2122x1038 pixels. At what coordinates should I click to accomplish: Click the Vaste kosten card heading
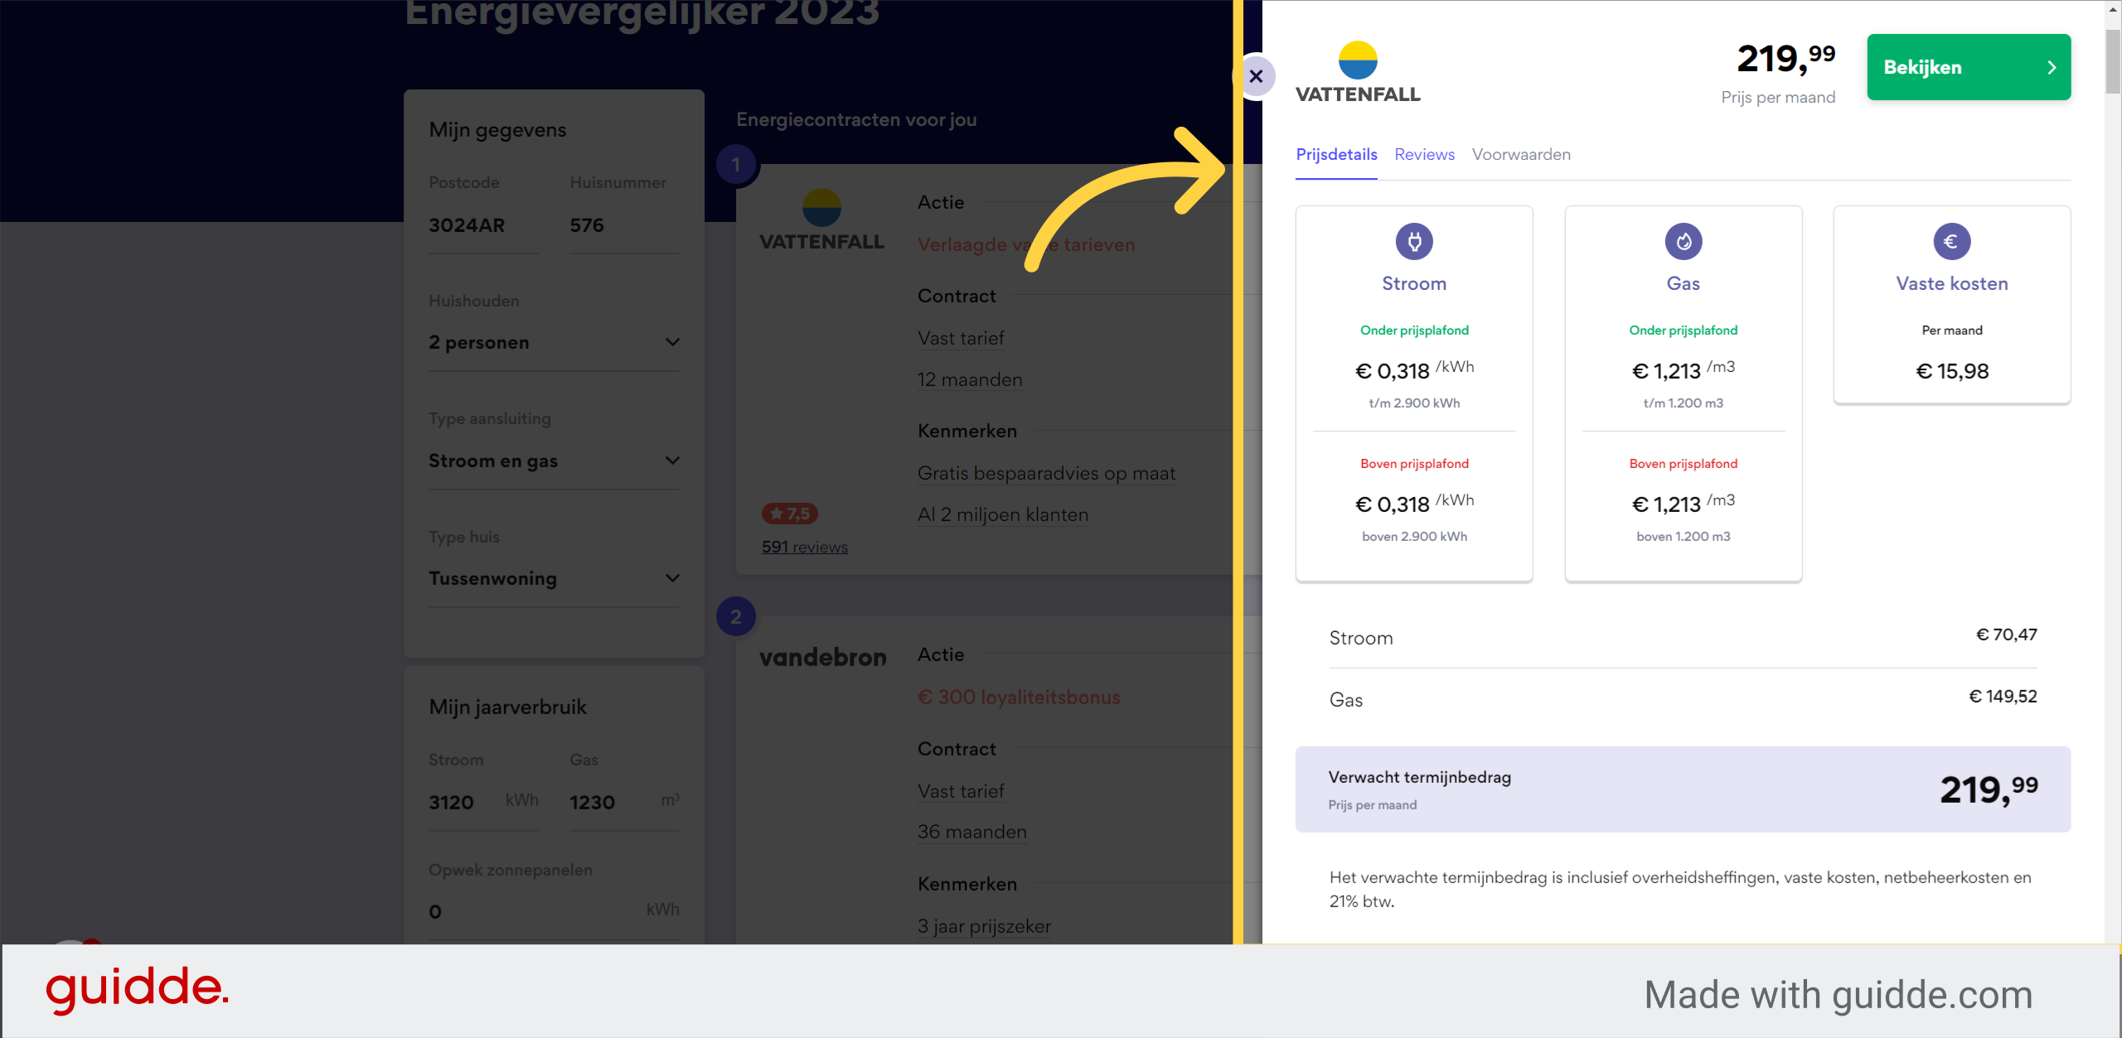pyautogui.click(x=1952, y=283)
